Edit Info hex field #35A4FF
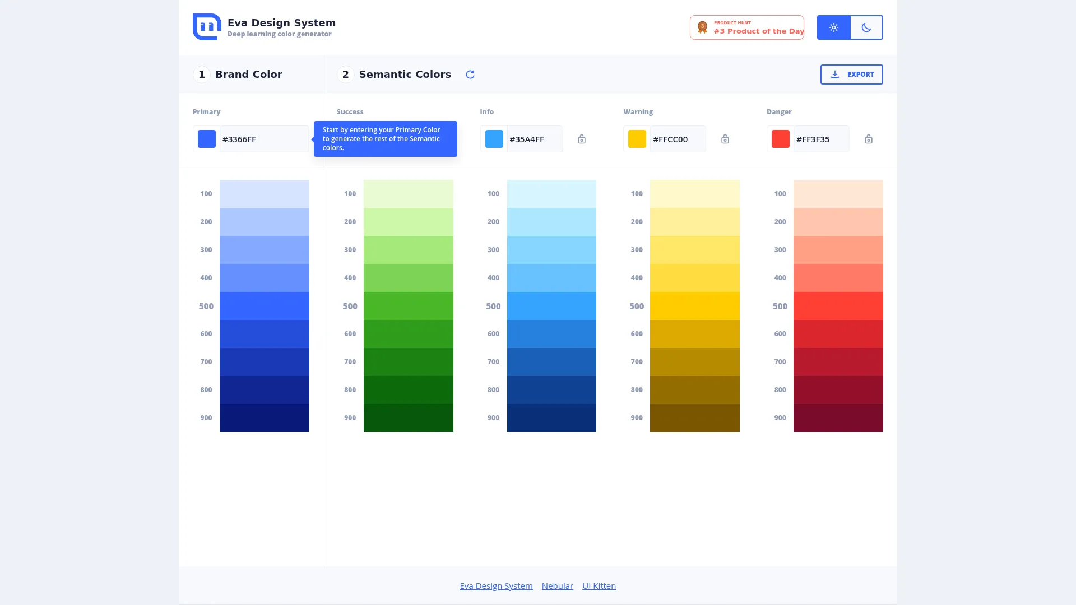Screen dimensions: 1076x605 535,139
